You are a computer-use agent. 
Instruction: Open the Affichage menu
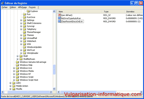22,7
